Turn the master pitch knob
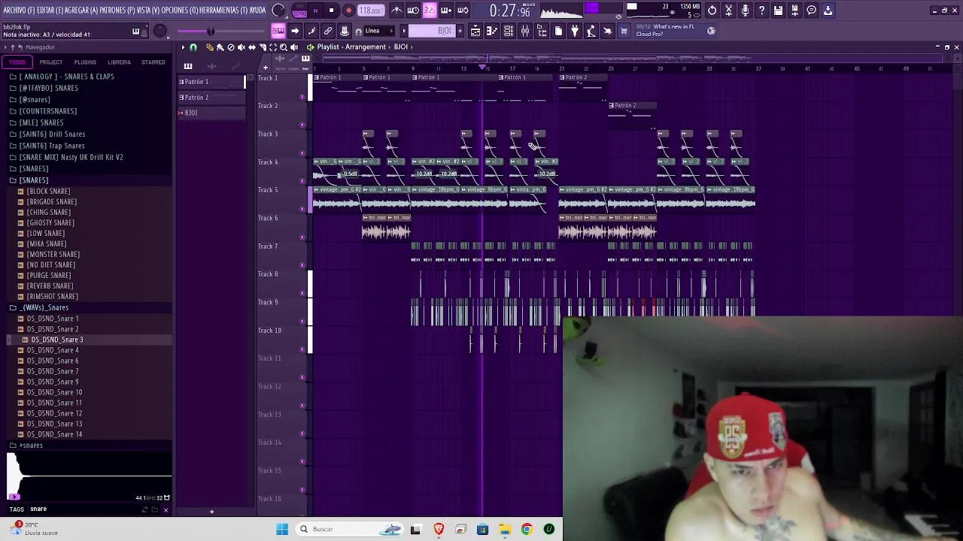 160,31
